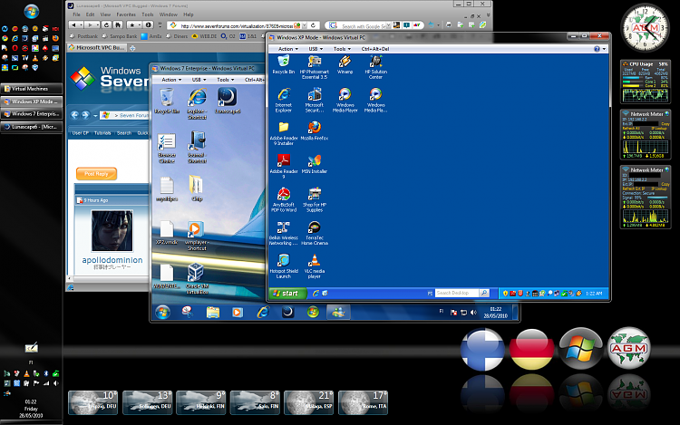Launch MSN Installer on XP desktop

[x=315, y=164]
